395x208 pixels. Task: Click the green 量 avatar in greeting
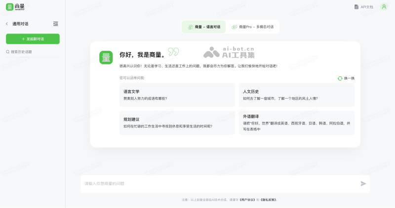click(x=106, y=57)
